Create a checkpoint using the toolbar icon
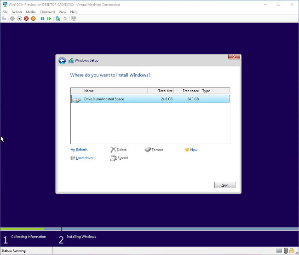Viewport: 299px width, 255px height. [58, 19]
